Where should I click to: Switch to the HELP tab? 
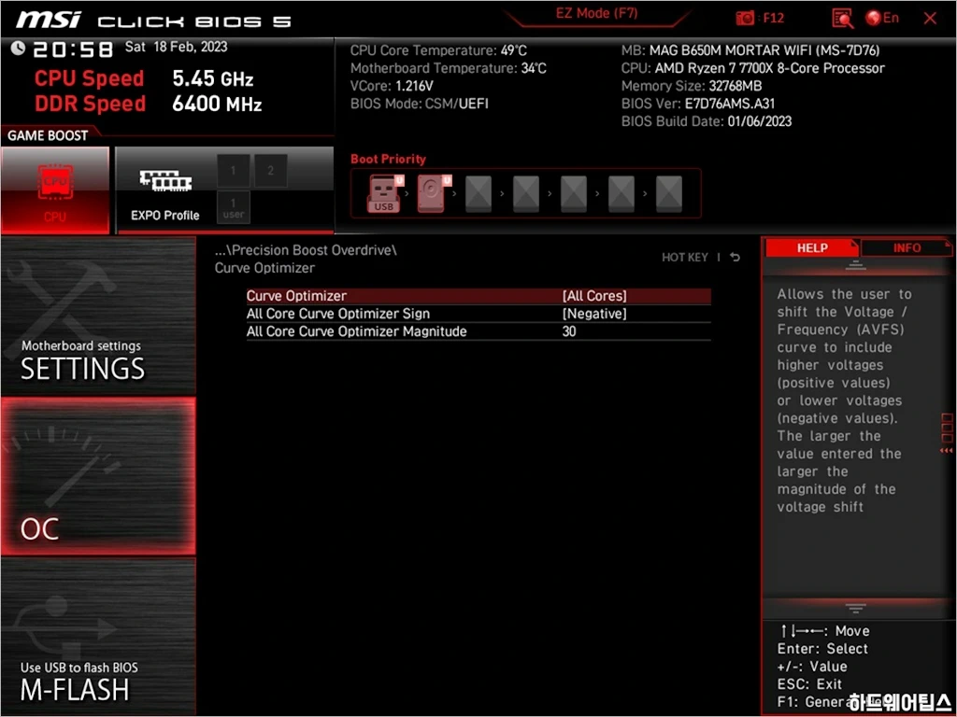point(812,247)
